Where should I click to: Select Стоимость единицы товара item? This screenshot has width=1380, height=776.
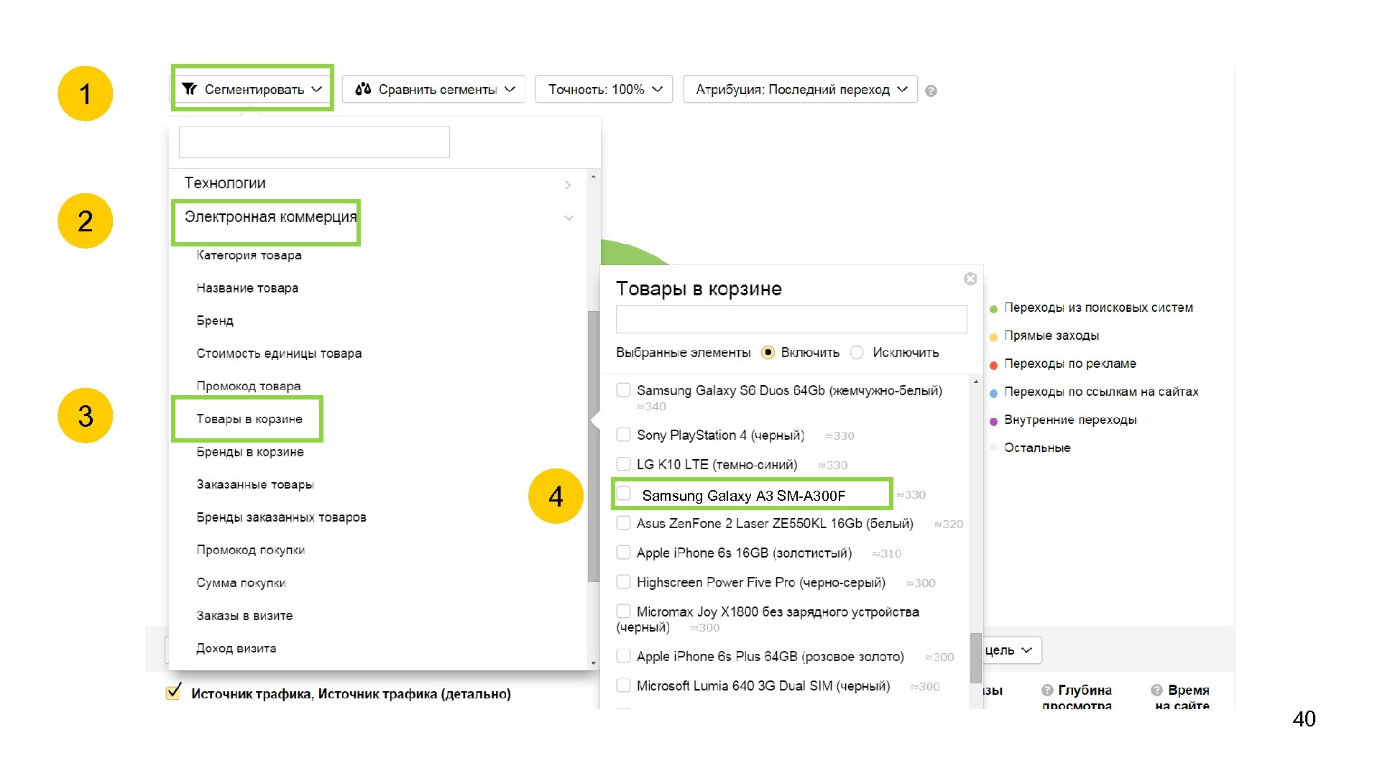pos(279,354)
